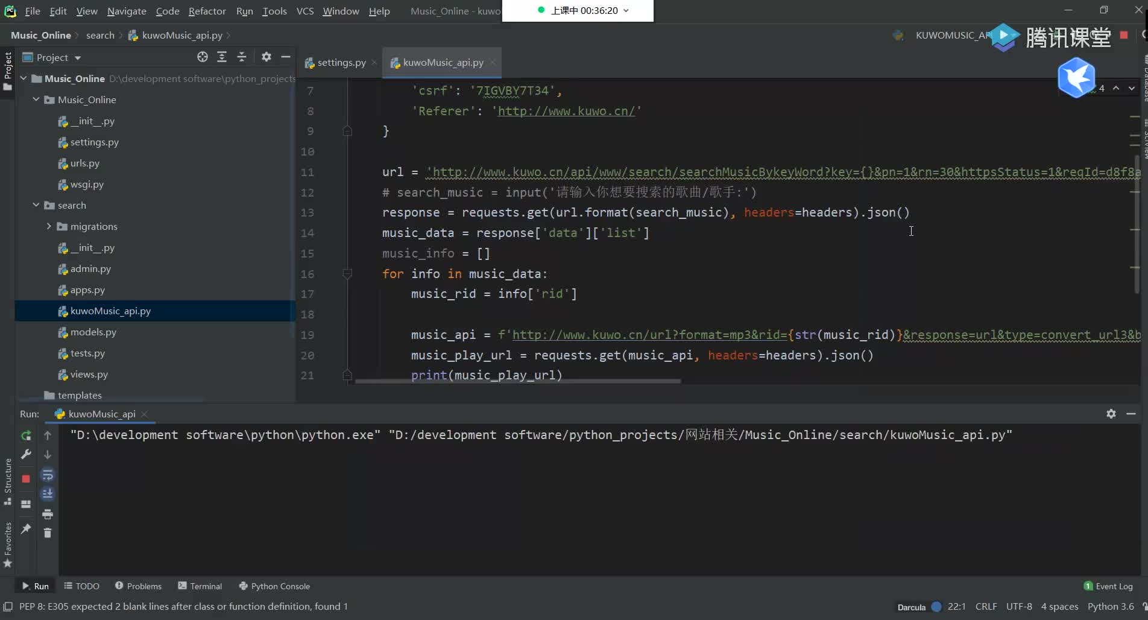
Task: Click CRLF line separator in status bar
Action: pyautogui.click(x=986, y=607)
